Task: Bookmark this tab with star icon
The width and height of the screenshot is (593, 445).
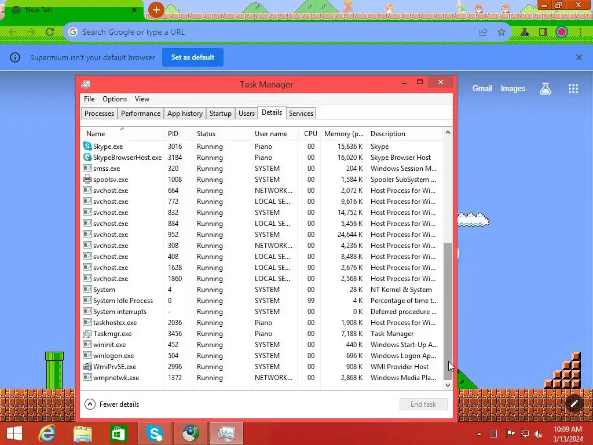Action: (502, 32)
